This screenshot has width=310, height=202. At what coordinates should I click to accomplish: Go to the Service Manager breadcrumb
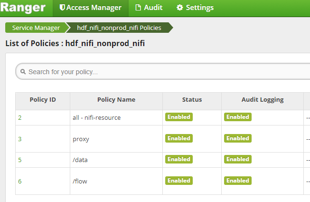[36, 28]
